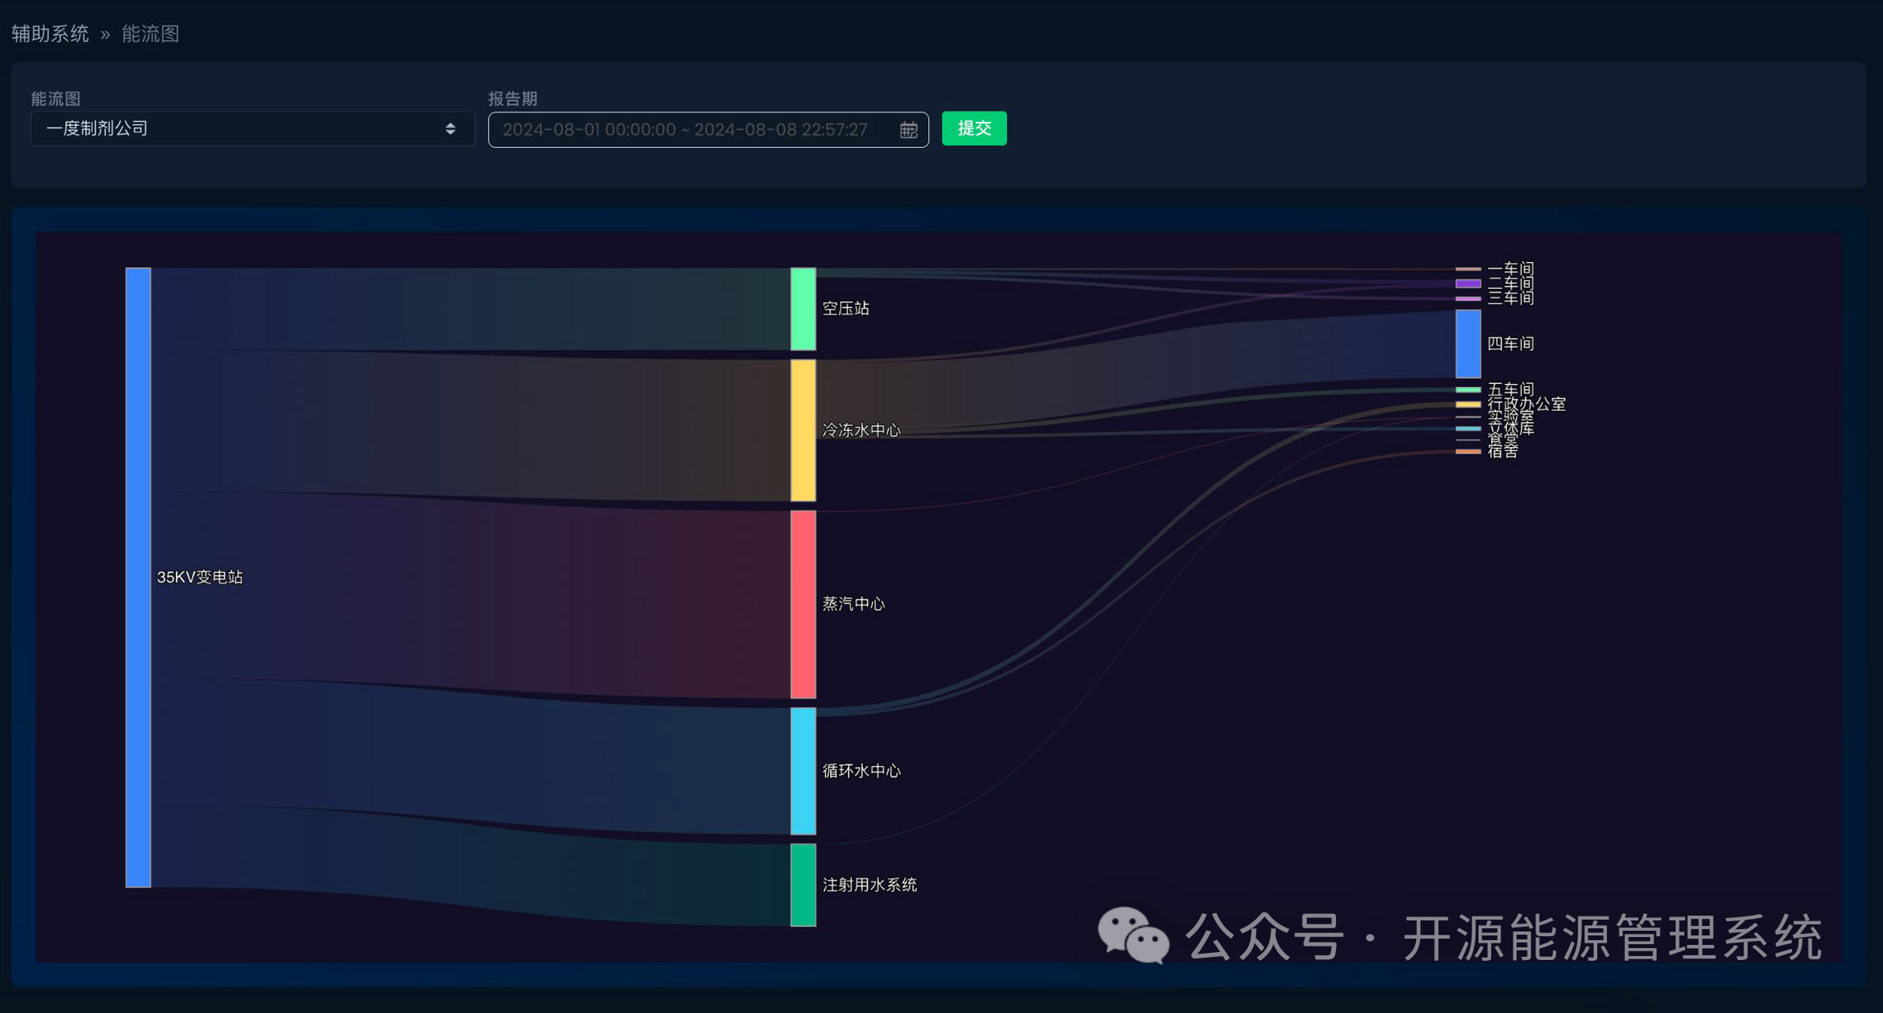The width and height of the screenshot is (1883, 1013).
Task: Select the cyan 循环水中心 node bar
Action: click(x=803, y=771)
